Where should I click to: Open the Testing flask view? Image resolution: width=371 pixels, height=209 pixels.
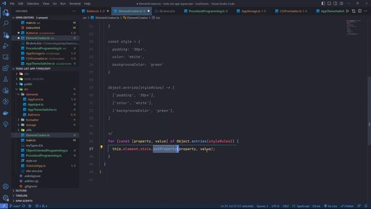click(5, 80)
